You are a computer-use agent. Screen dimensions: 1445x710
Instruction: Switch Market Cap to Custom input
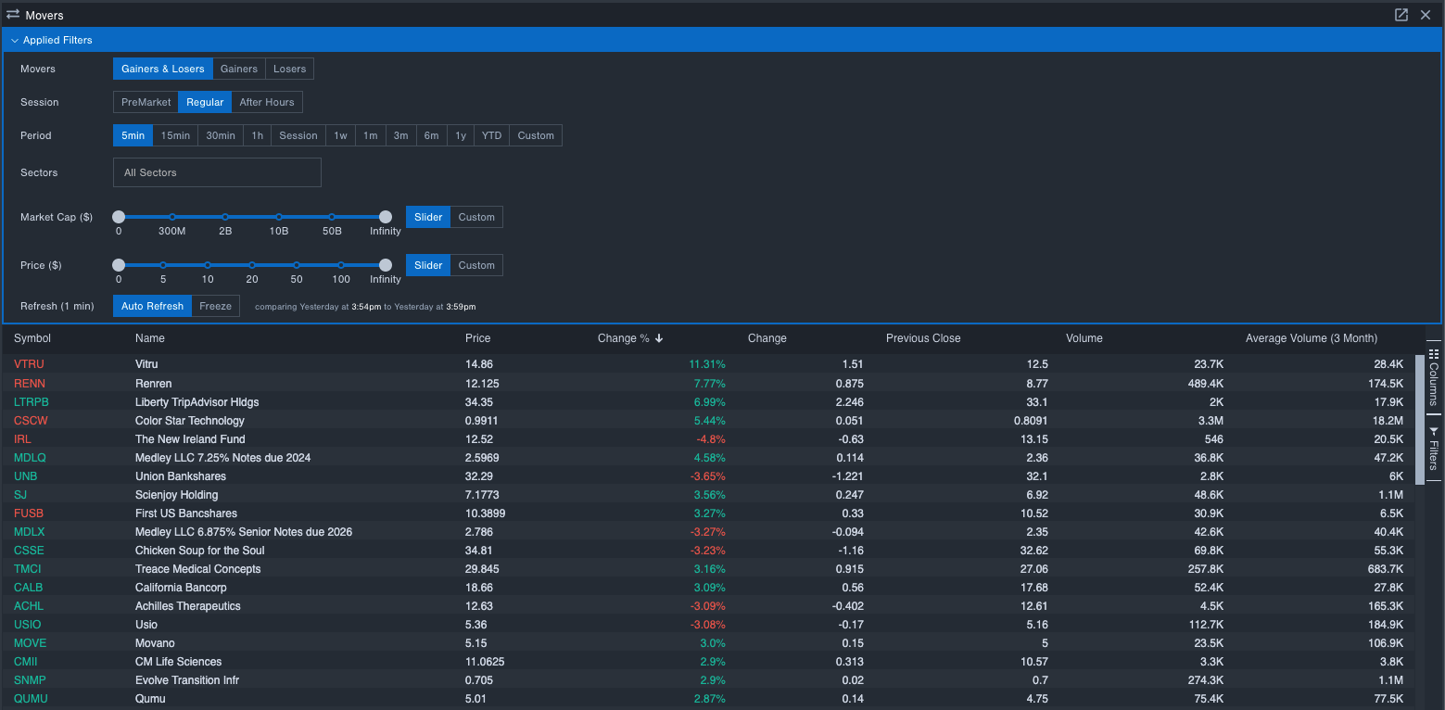tap(476, 217)
